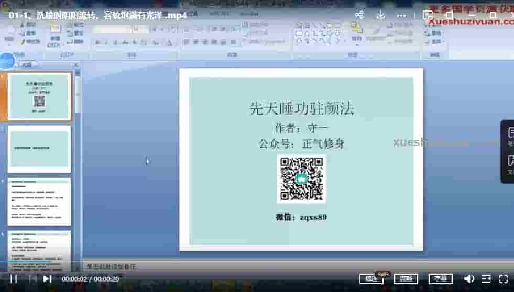Close the slide outline pane
Viewport: 514px width, 292px height.
tap(76, 65)
